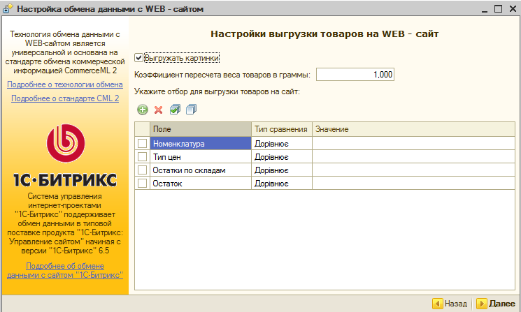
Task: Check the Номенклатура row checkbox
Action: point(142,143)
